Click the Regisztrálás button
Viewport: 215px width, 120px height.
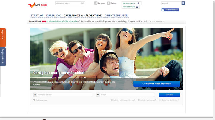pos(130,7)
